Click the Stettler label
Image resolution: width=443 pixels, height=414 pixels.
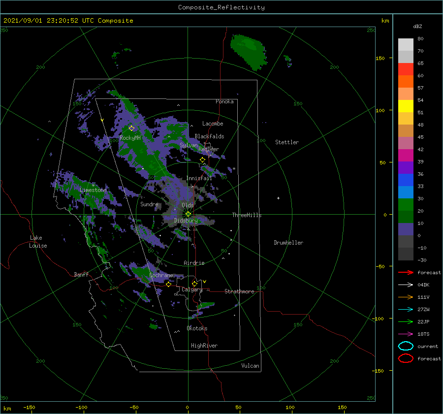[x=287, y=142]
